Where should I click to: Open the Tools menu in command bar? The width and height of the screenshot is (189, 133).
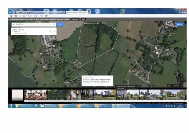tap(42, 16)
